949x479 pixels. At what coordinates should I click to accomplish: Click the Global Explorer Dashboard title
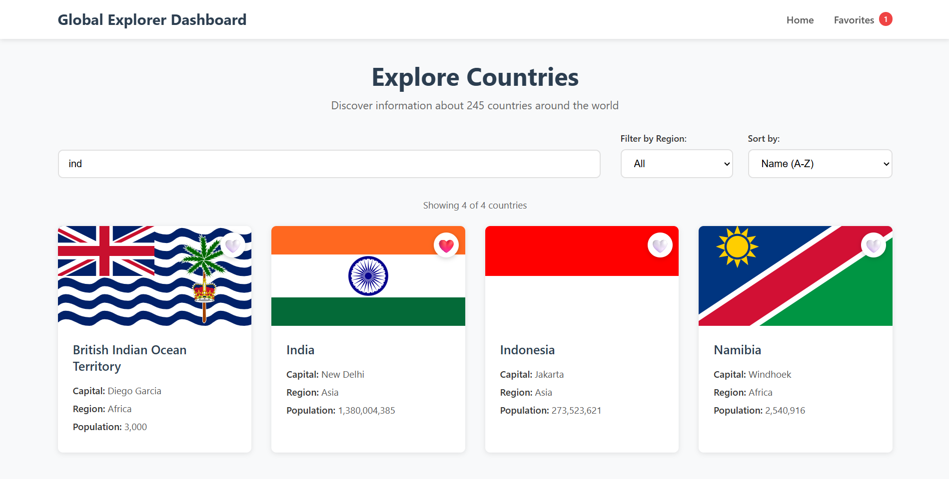click(152, 20)
